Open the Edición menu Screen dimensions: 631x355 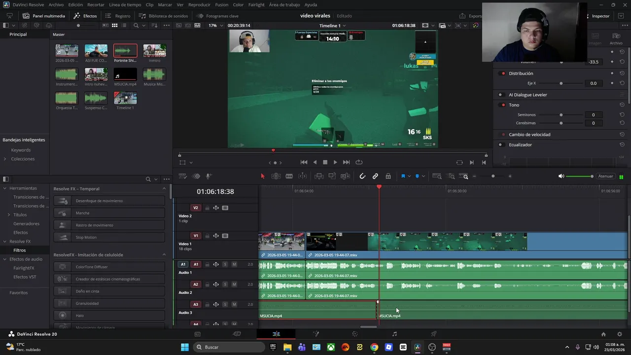pos(75,4)
